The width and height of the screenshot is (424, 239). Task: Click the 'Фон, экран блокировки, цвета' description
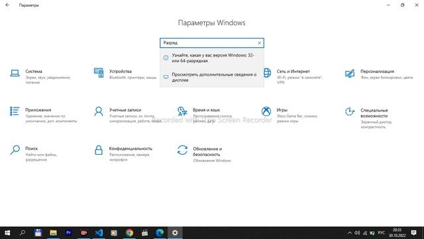(387, 78)
